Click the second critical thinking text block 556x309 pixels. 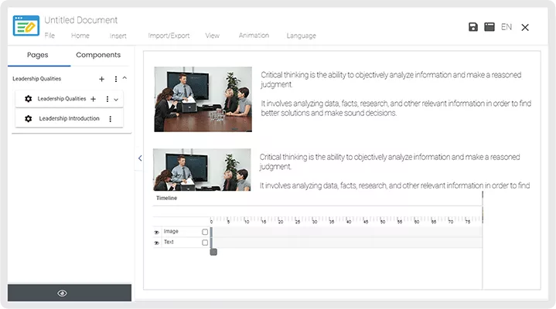[x=394, y=171]
